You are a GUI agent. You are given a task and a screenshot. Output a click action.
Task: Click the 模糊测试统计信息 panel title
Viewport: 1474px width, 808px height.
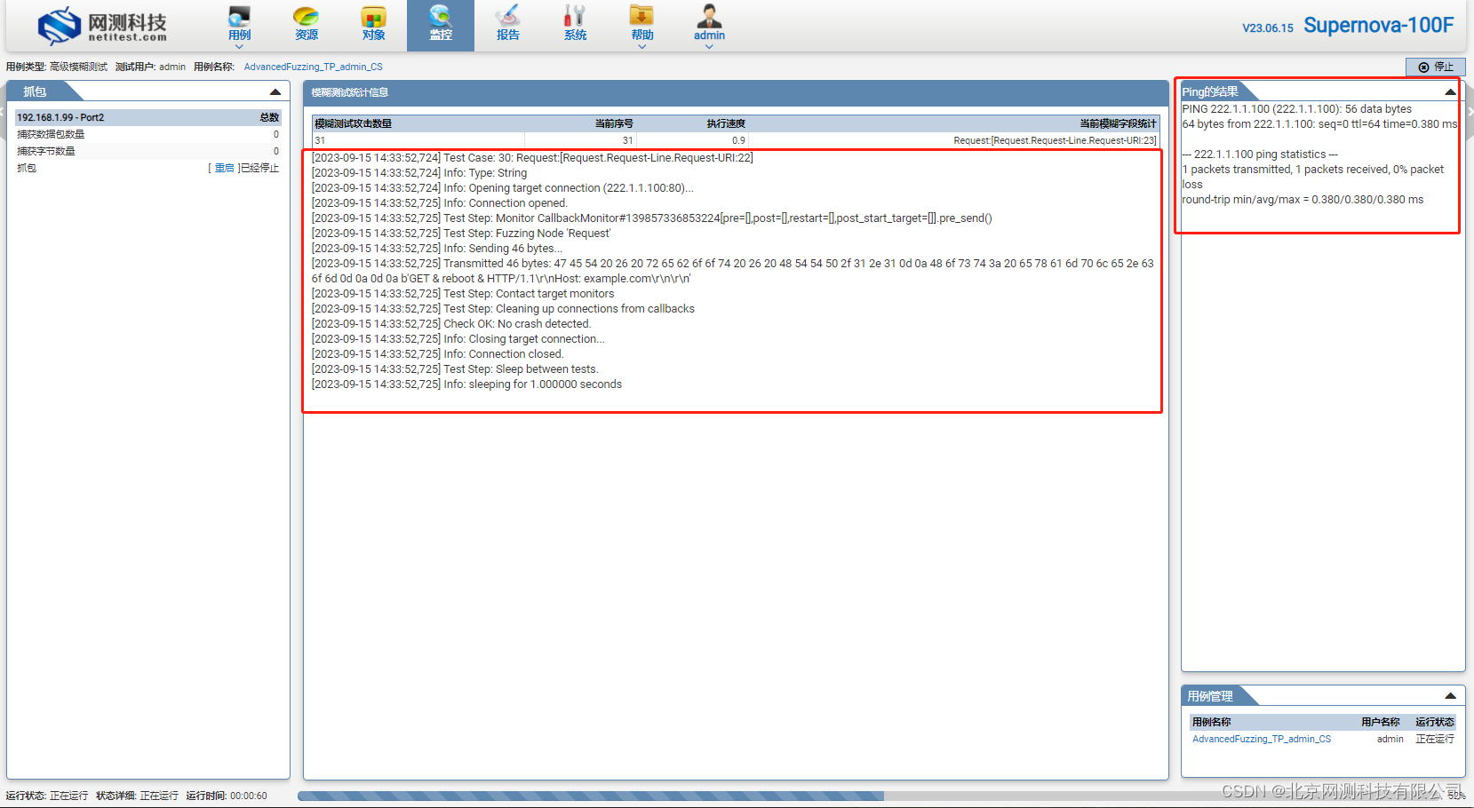coord(350,92)
